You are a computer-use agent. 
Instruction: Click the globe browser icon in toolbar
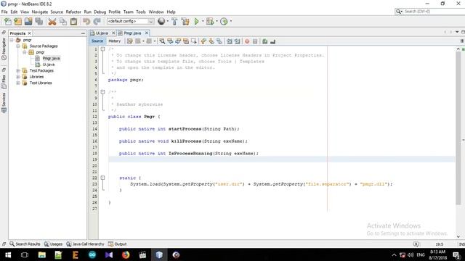click(x=161, y=21)
